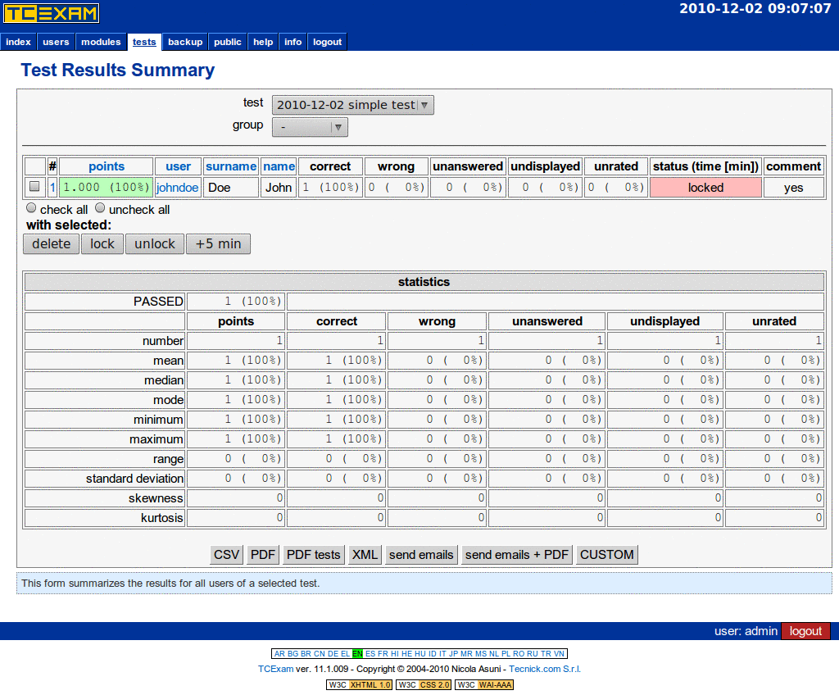Screen dimensions: 839x695
Task: Switch language to FR in footer
Action: point(383,654)
